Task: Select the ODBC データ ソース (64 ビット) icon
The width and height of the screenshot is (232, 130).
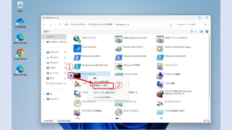Action: coord(160,39)
